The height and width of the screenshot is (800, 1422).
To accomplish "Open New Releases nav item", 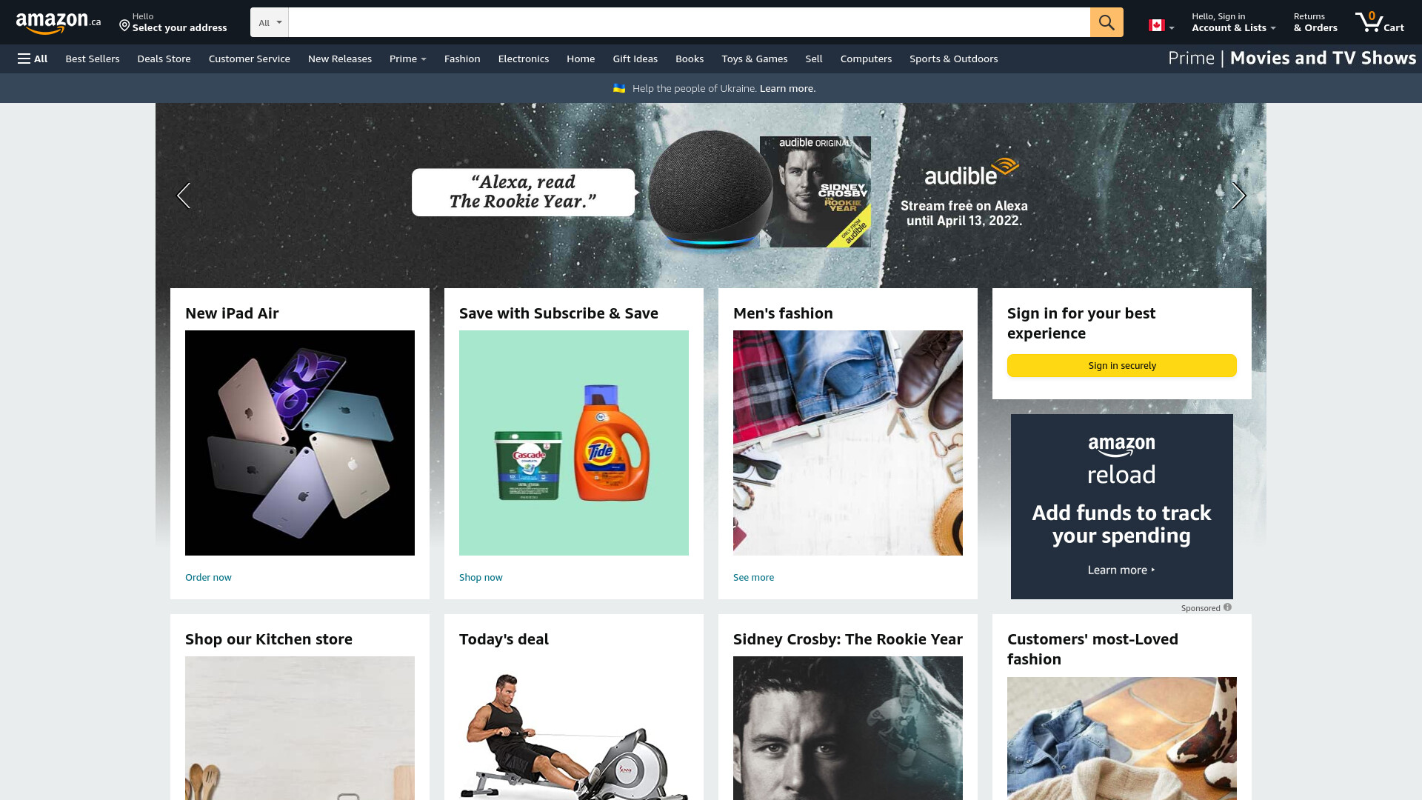I will click(x=340, y=59).
